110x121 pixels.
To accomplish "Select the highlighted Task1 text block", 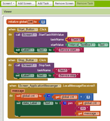I will (x=76, y=40).
